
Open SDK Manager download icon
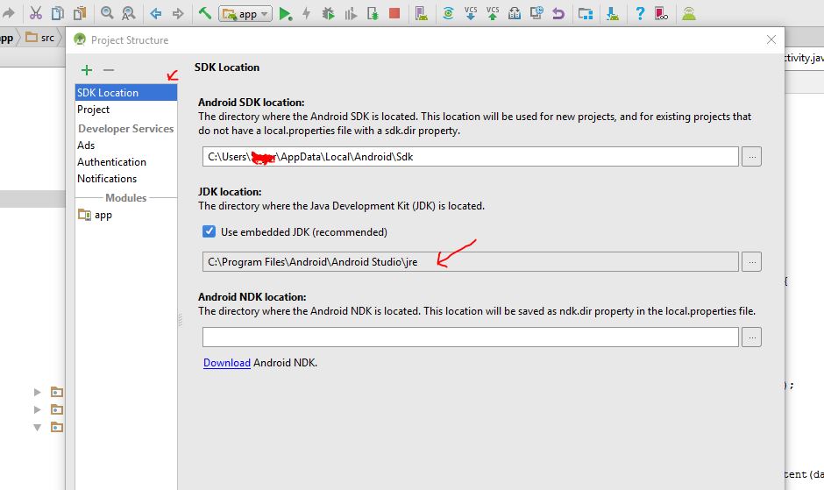(x=612, y=14)
